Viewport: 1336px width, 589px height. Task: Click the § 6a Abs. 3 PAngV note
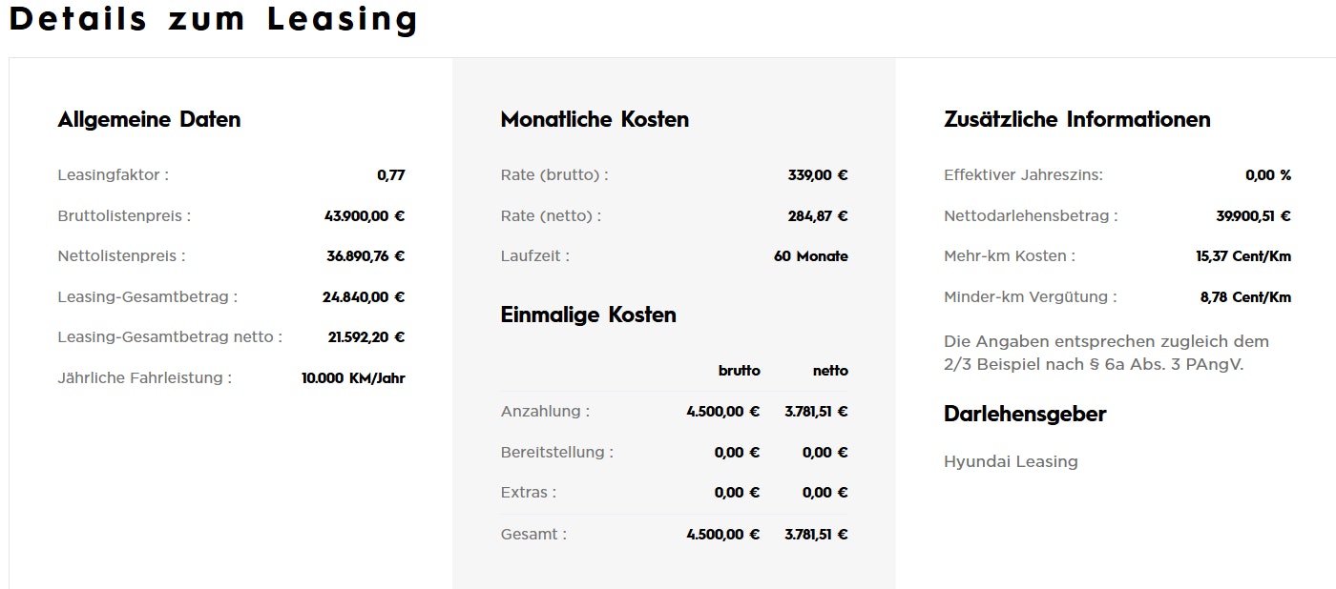point(1106,353)
